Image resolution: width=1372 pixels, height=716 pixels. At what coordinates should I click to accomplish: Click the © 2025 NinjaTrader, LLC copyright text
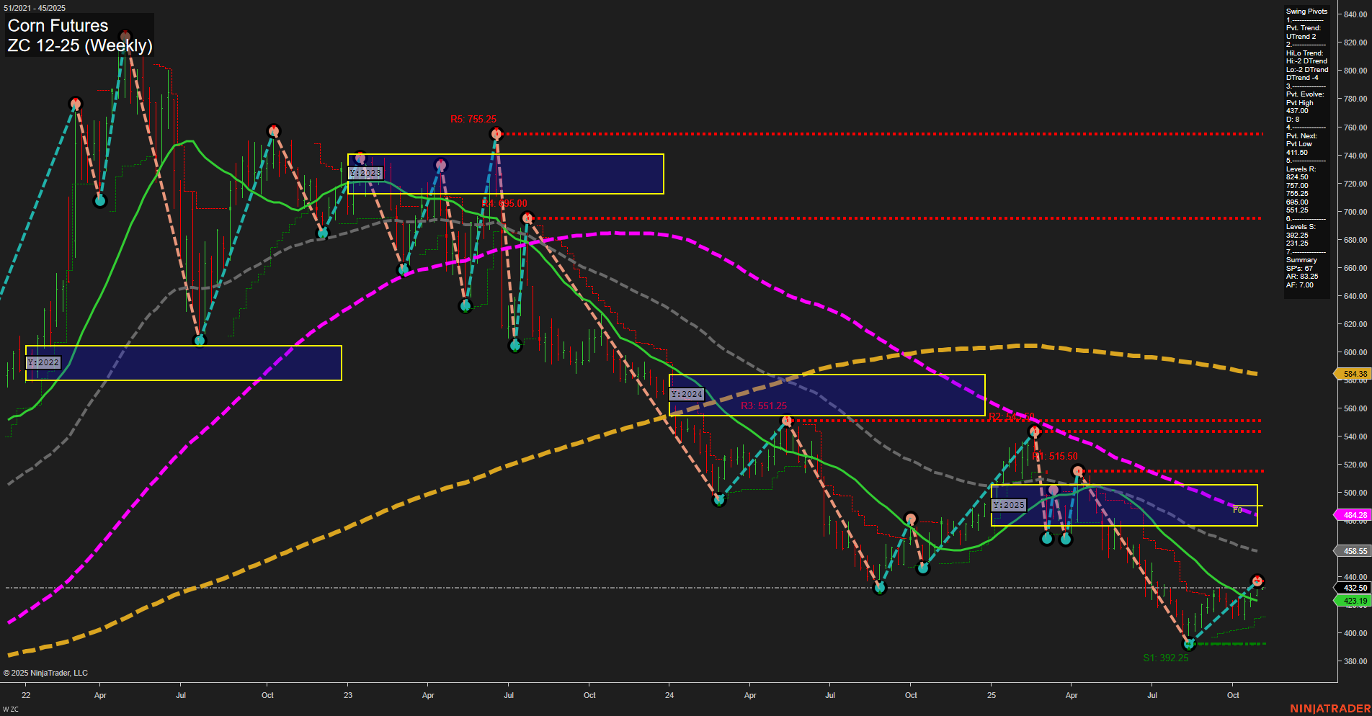(46, 672)
